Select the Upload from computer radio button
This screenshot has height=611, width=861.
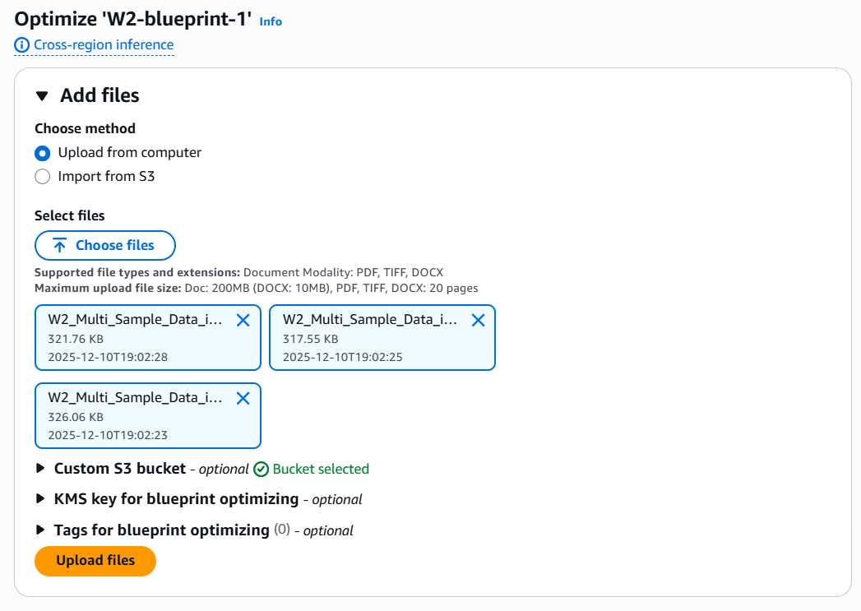tap(42, 153)
